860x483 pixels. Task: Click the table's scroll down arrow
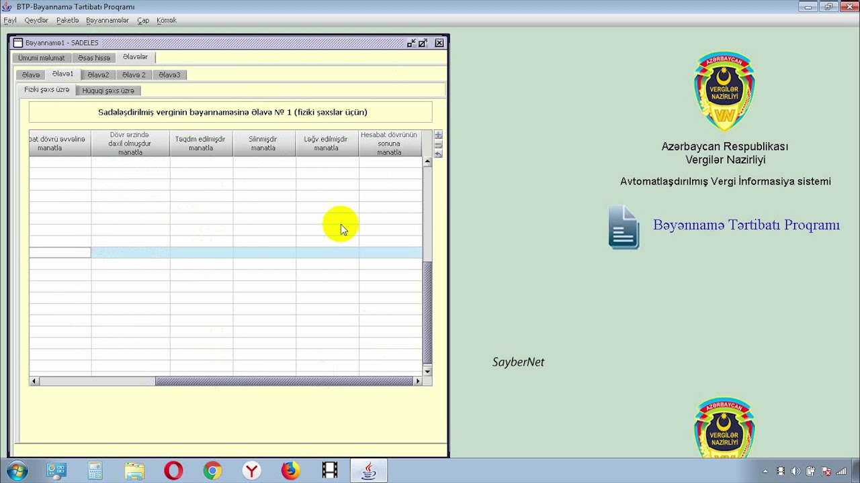[427, 371]
